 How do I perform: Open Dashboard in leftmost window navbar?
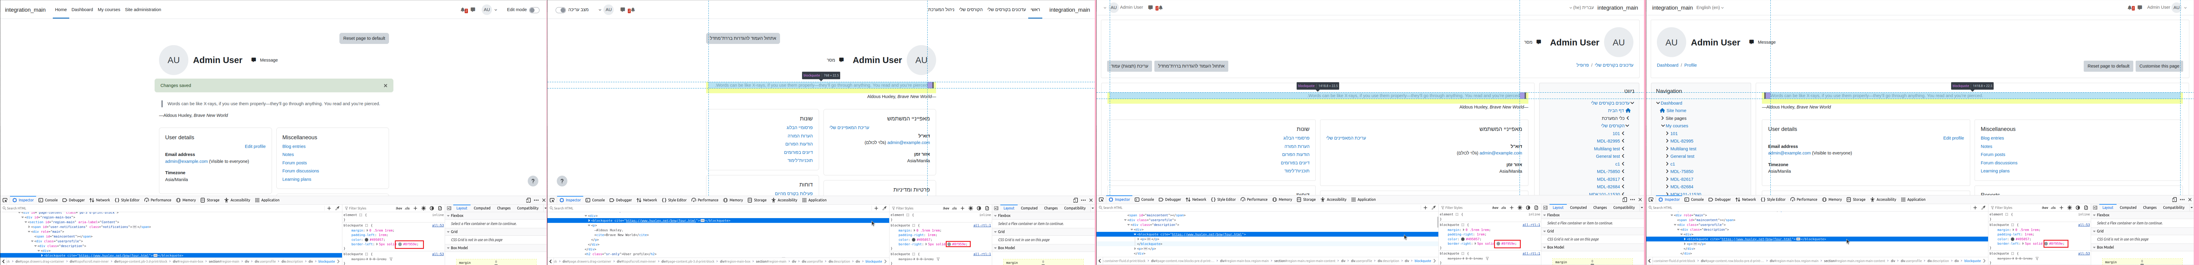coord(82,10)
